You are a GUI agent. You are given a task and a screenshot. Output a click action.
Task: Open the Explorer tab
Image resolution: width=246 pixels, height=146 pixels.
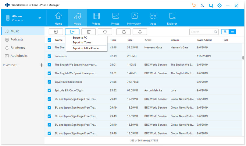(x=172, y=19)
